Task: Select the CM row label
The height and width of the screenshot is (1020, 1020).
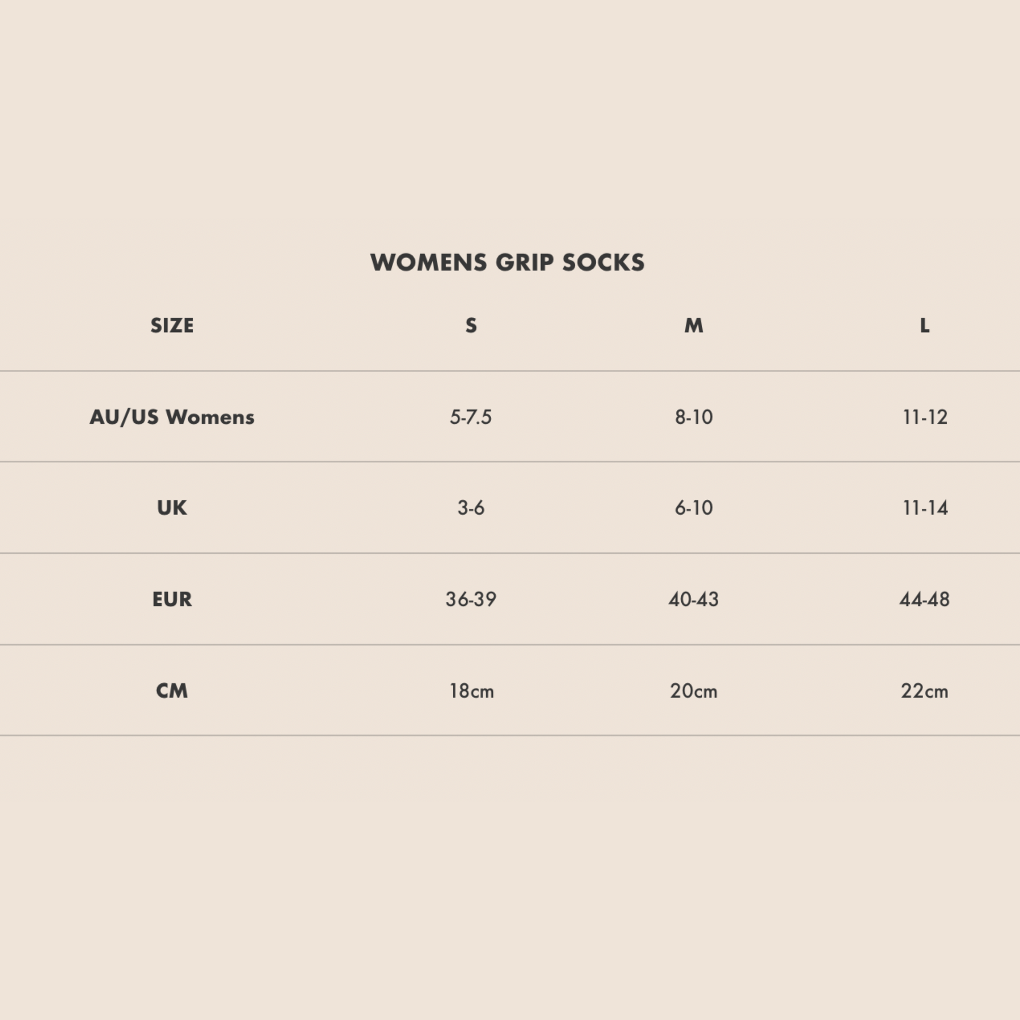Action: 172,691
